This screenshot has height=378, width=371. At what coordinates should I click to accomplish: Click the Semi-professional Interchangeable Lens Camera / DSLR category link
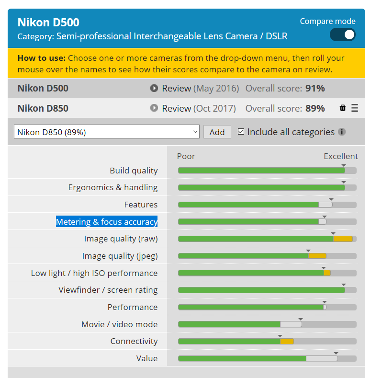(x=172, y=36)
